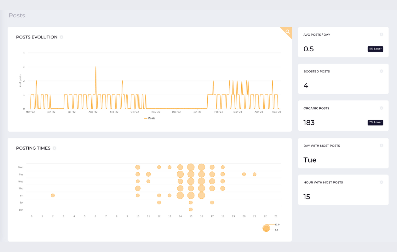Click the POSTING TIMES title

pyautogui.click(x=33, y=148)
